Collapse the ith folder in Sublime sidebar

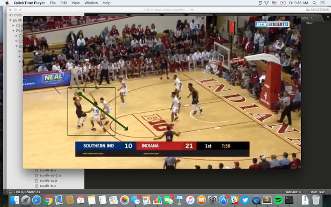coord(10,20)
